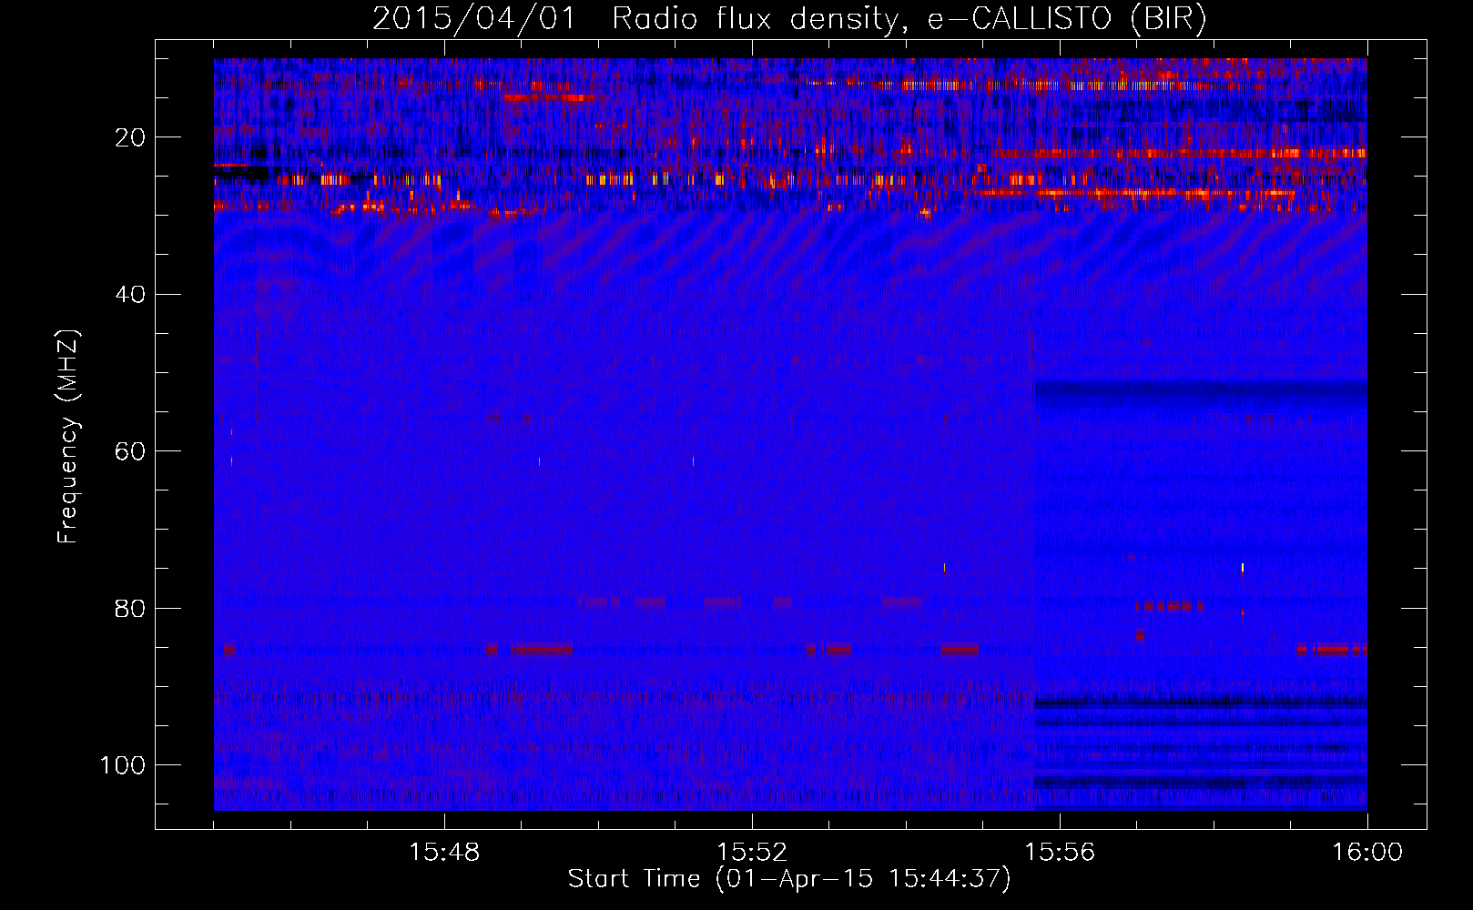Click the '15:52' time tick label
The width and height of the screenshot is (1473, 910).
[x=752, y=853]
